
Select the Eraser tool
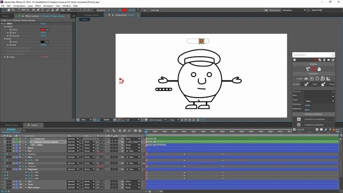[57, 10]
